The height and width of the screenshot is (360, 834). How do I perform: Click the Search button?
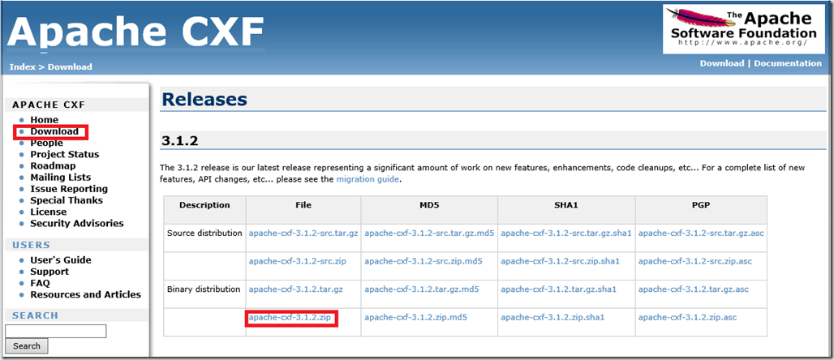pos(27,346)
